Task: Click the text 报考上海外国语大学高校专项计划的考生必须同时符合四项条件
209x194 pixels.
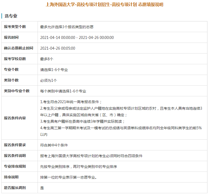Action: point(91,156)
